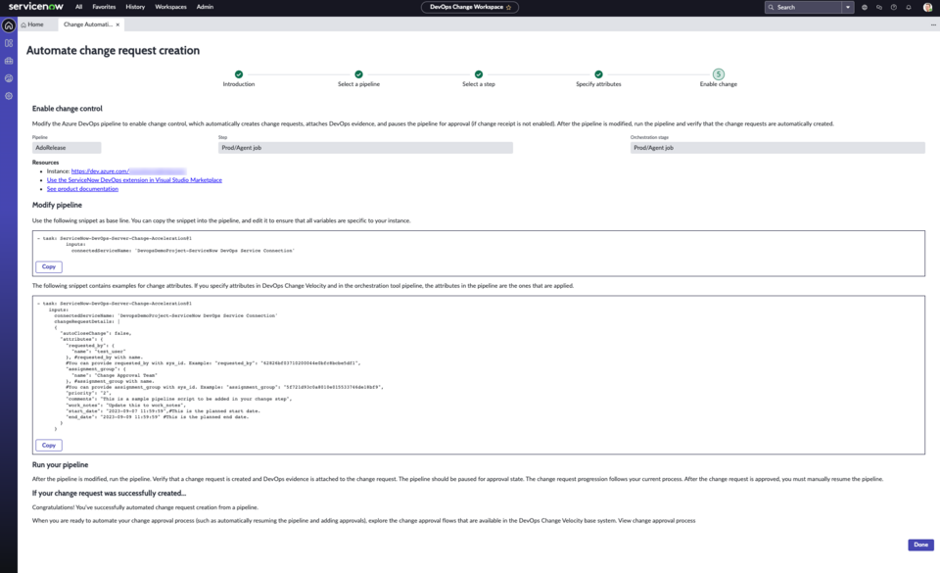Click the Step field Prod/Agent job

[x=365, y=148]
